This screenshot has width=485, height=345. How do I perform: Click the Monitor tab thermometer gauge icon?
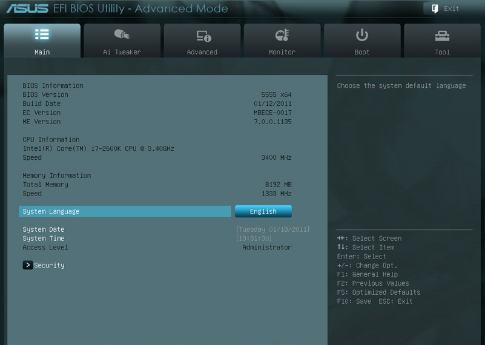[x=282, y=35]
